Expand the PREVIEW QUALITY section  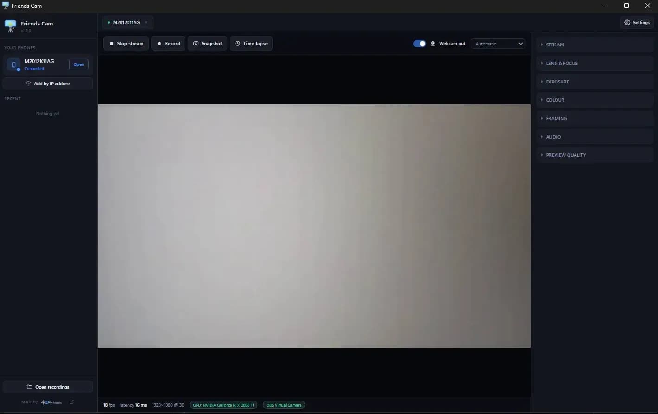pos(595,155)
